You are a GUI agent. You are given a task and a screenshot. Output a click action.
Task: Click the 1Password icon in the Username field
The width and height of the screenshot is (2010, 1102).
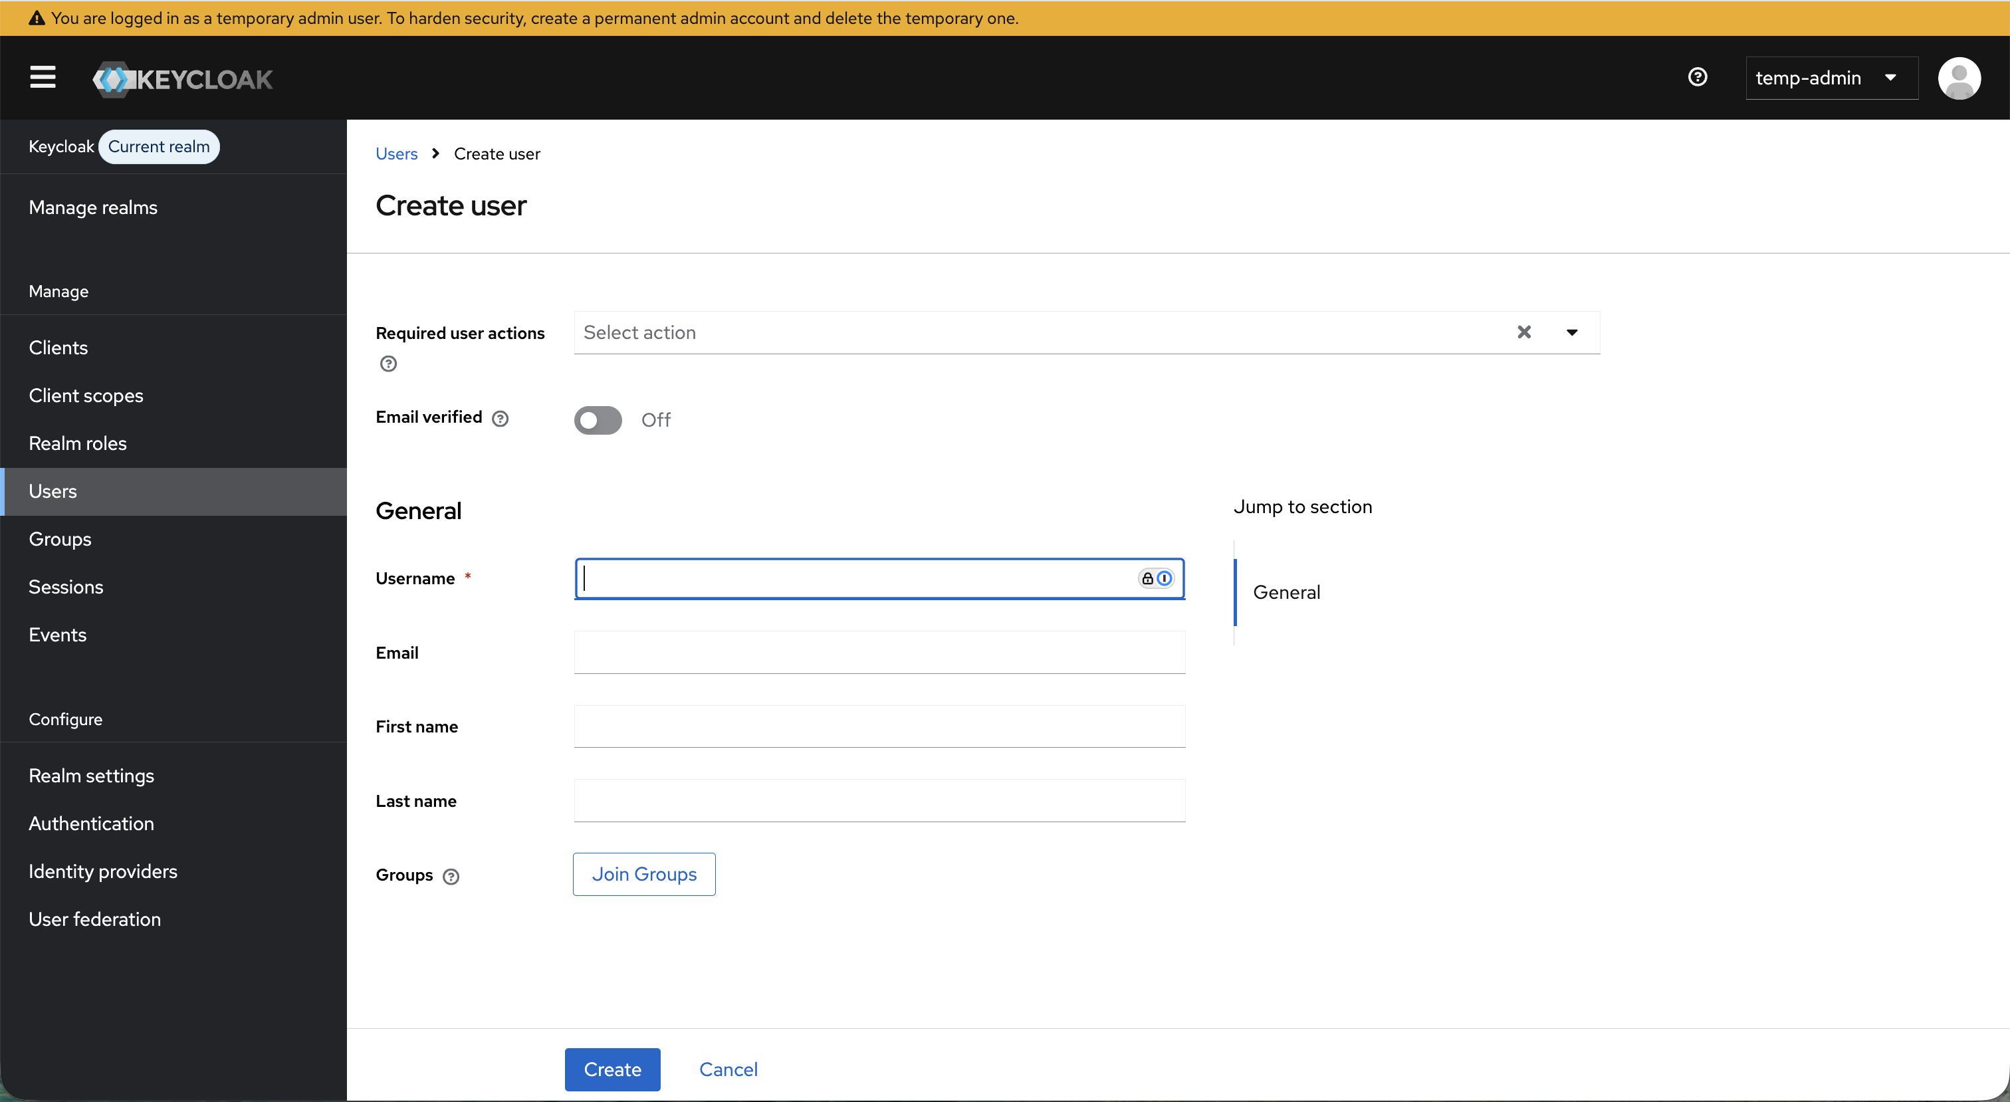[x=1165, y=578]
